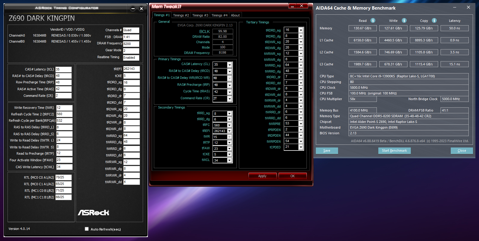479x241 pixels.
Task: Switch to the Timings #2 tab
Action: pyautogui.click(x=181, y=15)
